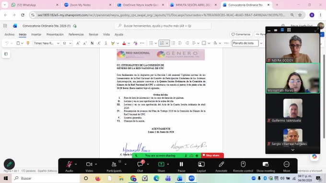Viewport: 326px width, 183px height.
Task: Switch to the WhatsApp browser tab
Action: (34, 5)
